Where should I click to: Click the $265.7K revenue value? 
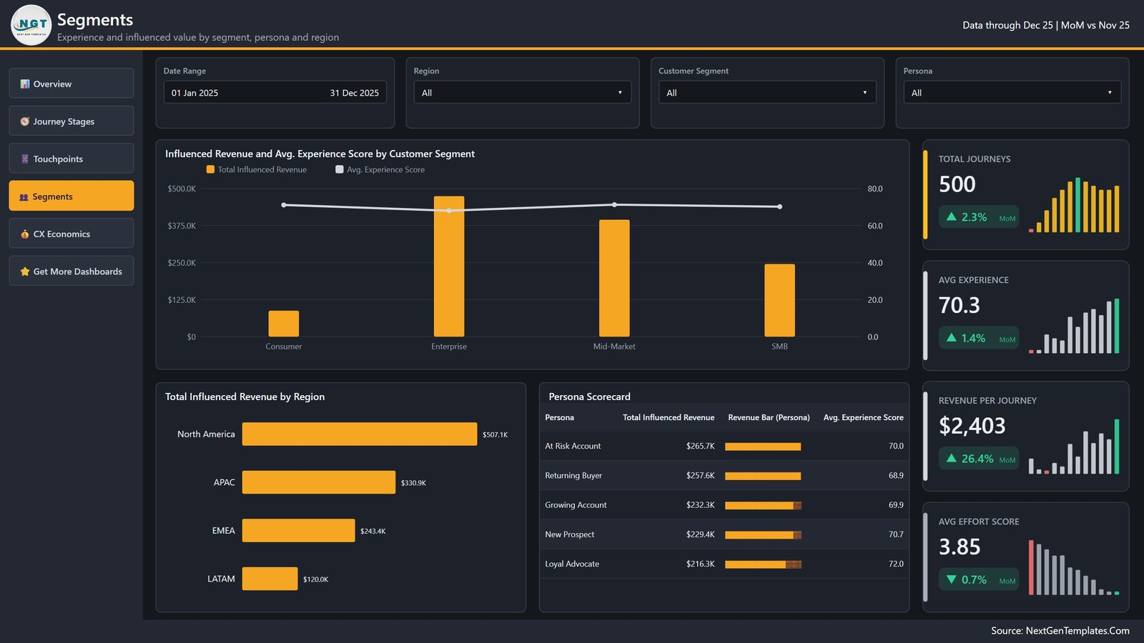(x=701, y=446)
